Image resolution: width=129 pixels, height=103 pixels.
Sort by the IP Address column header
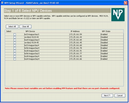point(85,31)
